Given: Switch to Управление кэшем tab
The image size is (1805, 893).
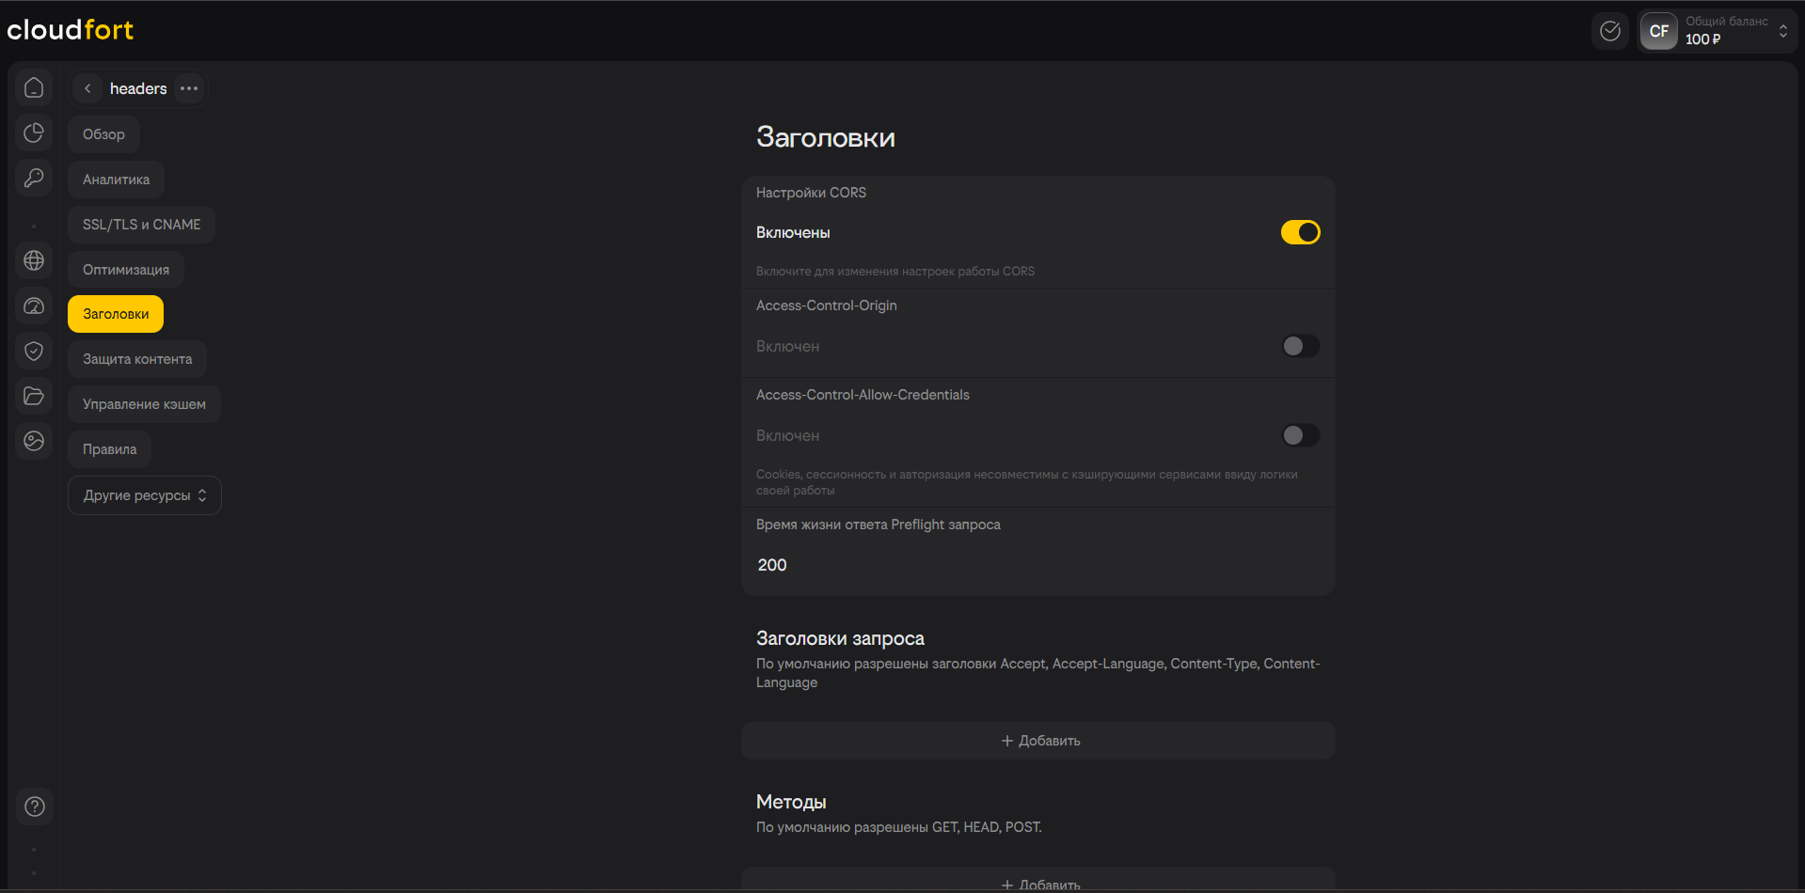Looking at the screenshot, I should (144, 404).
